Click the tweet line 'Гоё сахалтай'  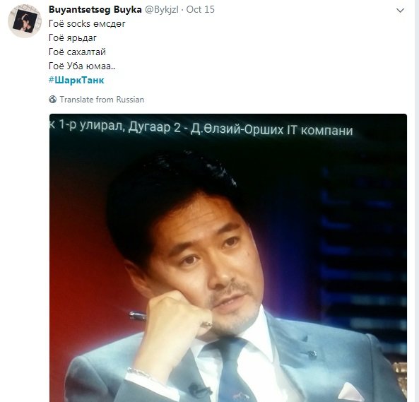point(77,52)
